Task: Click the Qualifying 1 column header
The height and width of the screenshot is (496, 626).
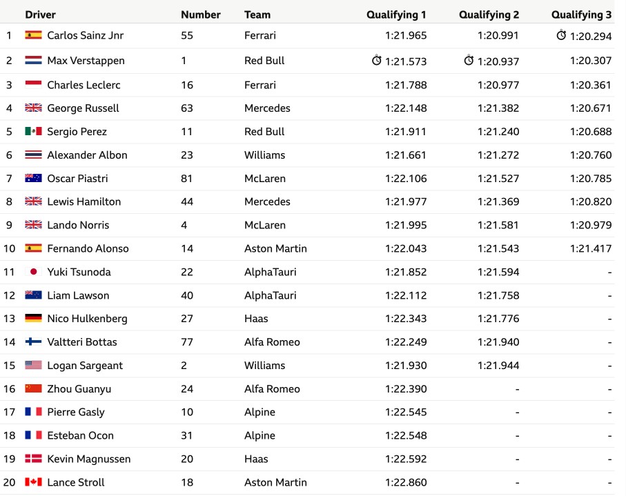Action: [x=396, y=14]
